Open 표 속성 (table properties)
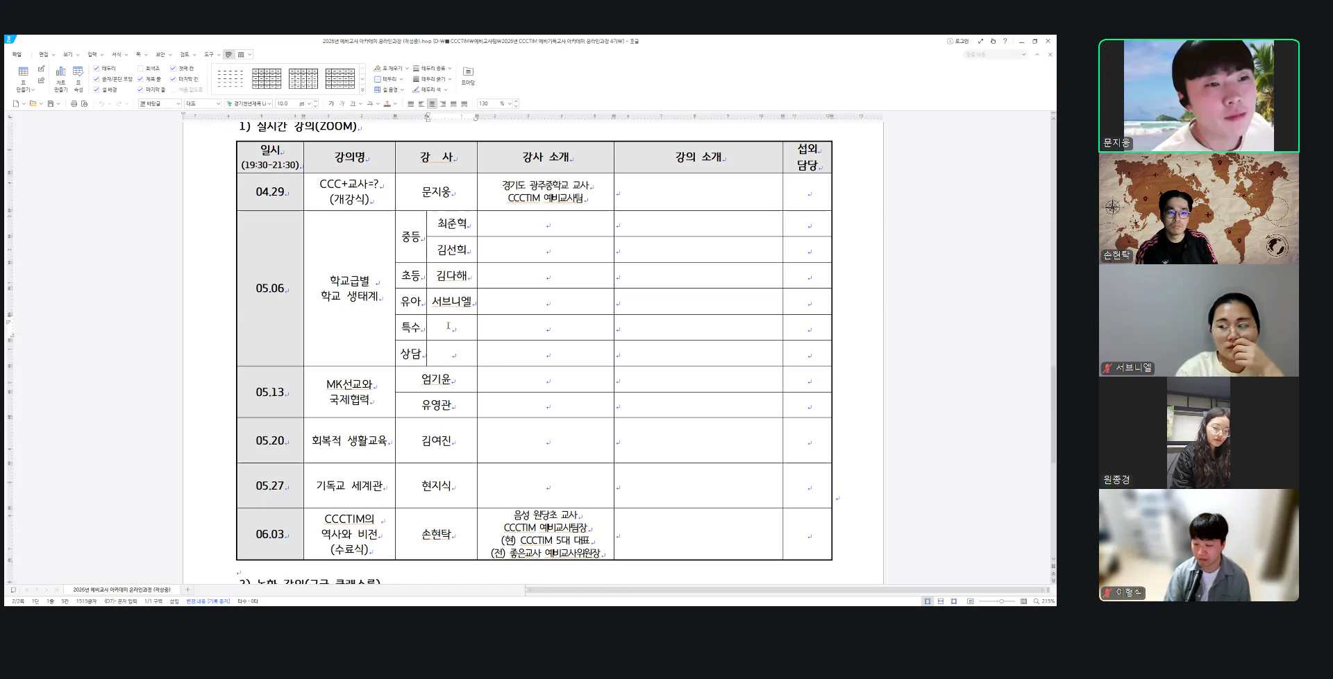1333x679 pixels. tap(78, 79)
